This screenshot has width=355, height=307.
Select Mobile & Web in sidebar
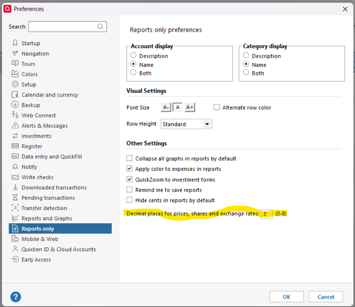point(40,239)
